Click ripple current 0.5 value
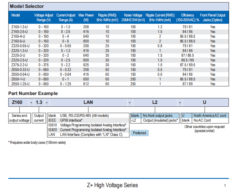This screenshot has width=238, height=190. (160, 70)
